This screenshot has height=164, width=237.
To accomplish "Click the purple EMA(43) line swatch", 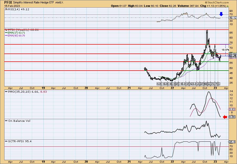I will click(6, 36).
